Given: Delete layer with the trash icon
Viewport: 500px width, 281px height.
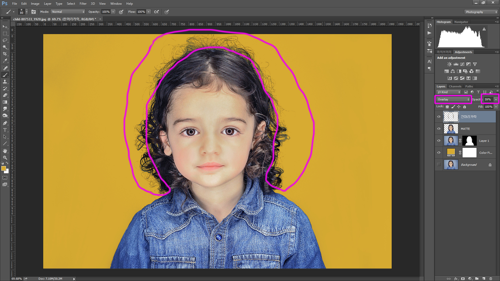Looking at the screenshot, I should [x=491, y=278].
